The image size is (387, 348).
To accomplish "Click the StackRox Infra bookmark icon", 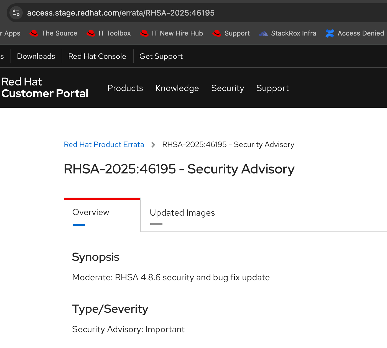I will click(x=263, y=34).
